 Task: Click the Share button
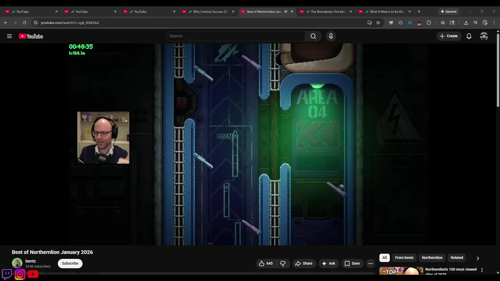[304, 263]
